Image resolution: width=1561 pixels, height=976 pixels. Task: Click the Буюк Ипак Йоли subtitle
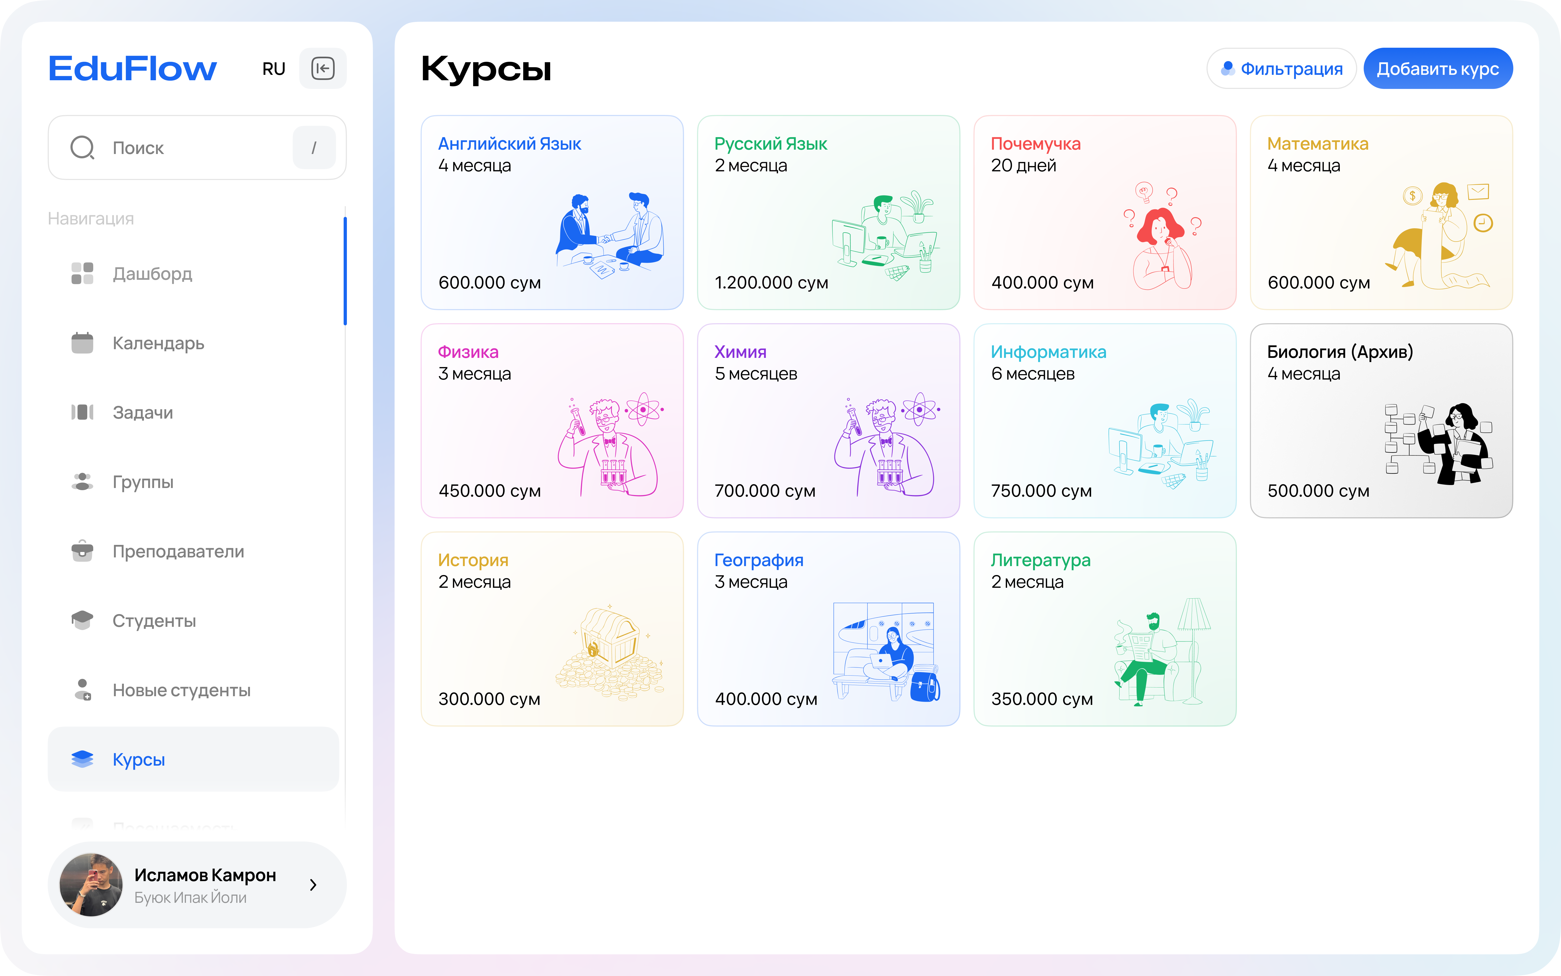190,897
